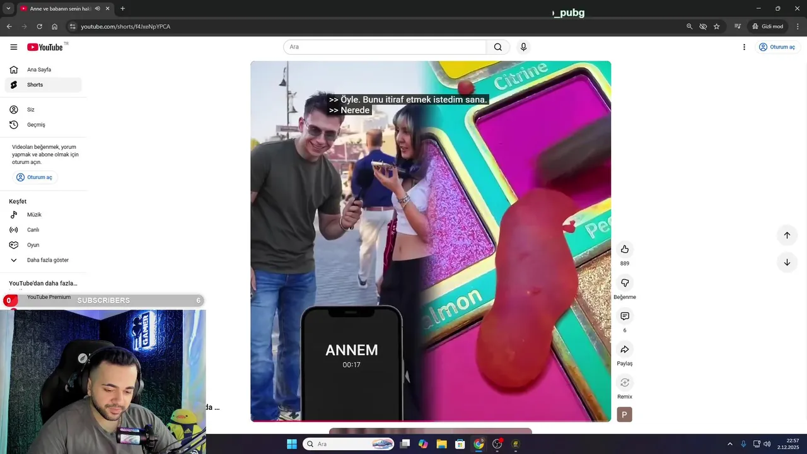Dislike the Short (Beğenme)

click(x=625, y=283)
